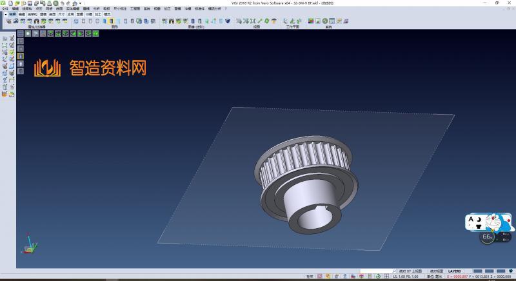The width and height of the screenshot is (516, 281).
Task: Save the document with the floppy disk icon
Action: [x=30, y=3]
